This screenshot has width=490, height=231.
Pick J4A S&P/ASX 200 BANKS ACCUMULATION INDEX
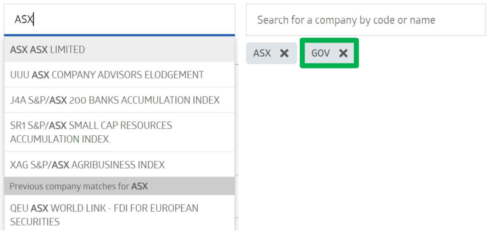pos(119,100)
